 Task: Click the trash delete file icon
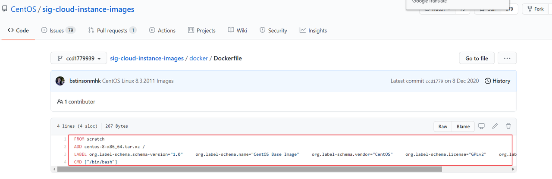pyautogui.click(x=508, y=126)
